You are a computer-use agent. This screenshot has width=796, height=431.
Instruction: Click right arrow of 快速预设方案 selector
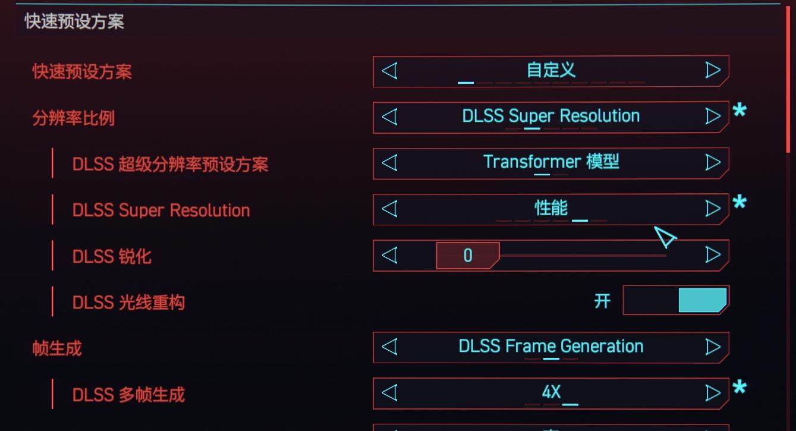point(713,71)
